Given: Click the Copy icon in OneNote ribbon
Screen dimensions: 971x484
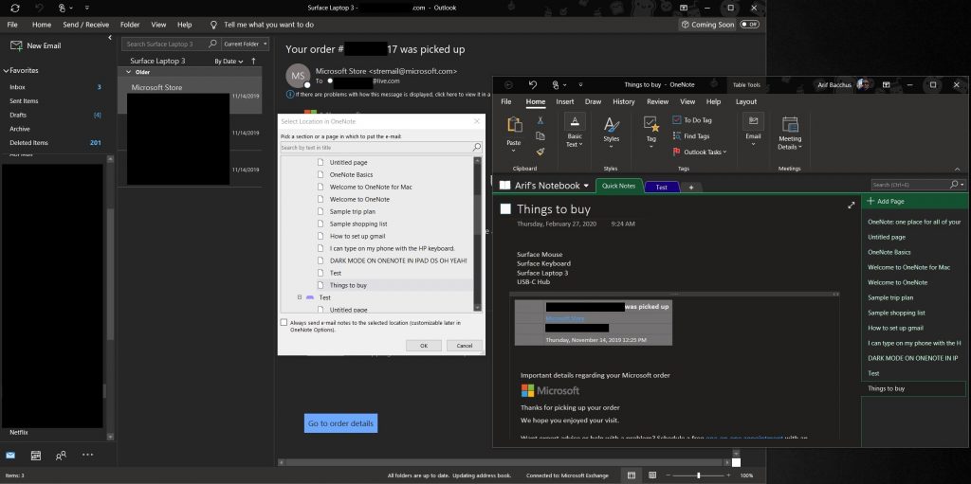Looking at the screenshot, I should (540, 136).
